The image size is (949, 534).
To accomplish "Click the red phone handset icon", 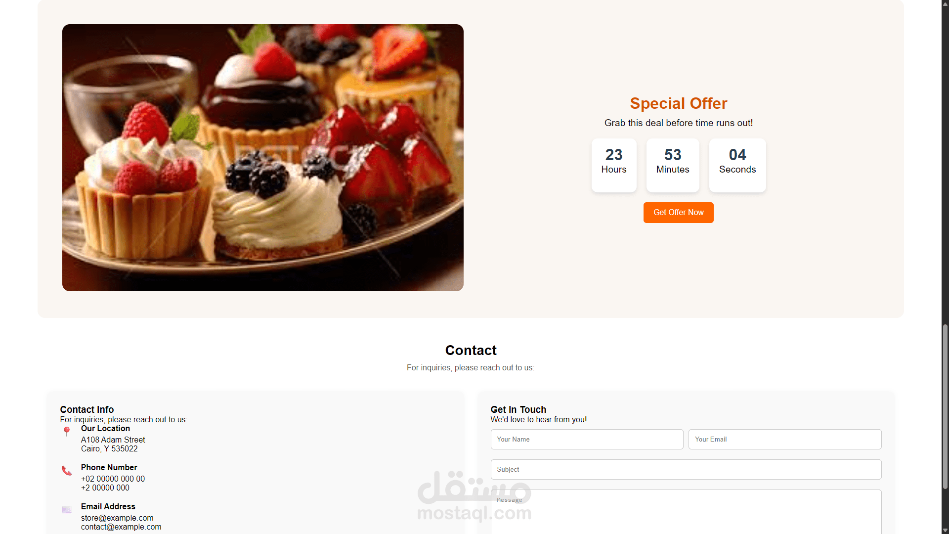I will tap(67, 470).
